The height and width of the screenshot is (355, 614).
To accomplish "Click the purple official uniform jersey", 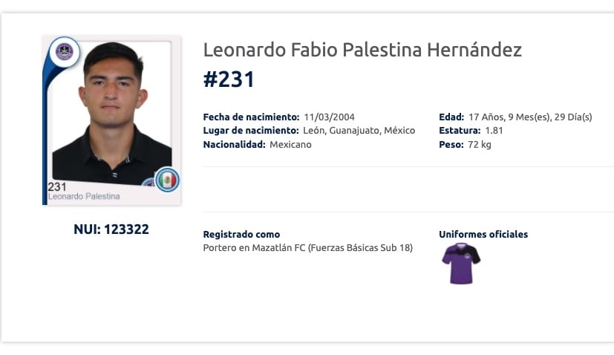I will click(x=460, y=263).
